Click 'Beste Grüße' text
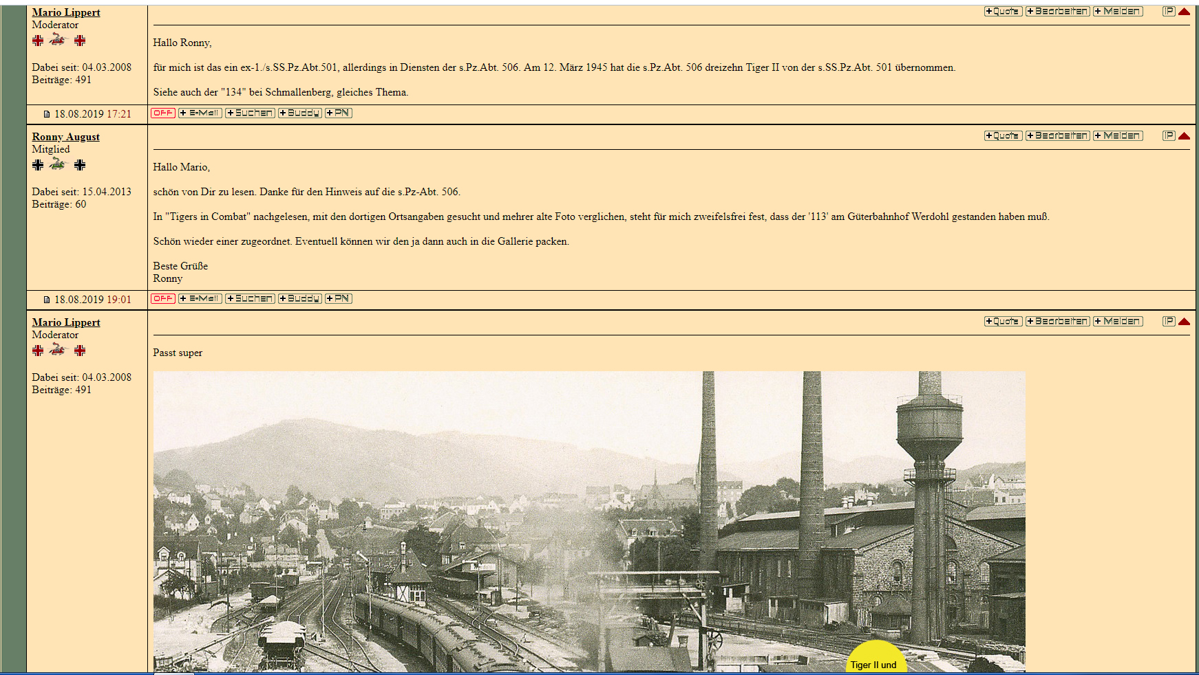Viewport: 1199px width, 675px height. pos(180,266)
